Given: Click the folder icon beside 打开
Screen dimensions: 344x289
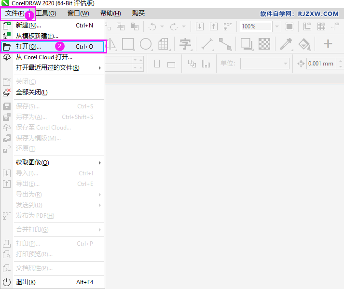Looking at the screenshot, I should tap(7, 47).
